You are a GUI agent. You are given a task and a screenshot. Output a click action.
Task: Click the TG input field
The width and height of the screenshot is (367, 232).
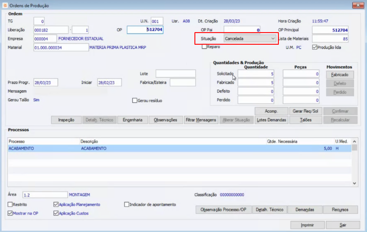tap(39, 21)
